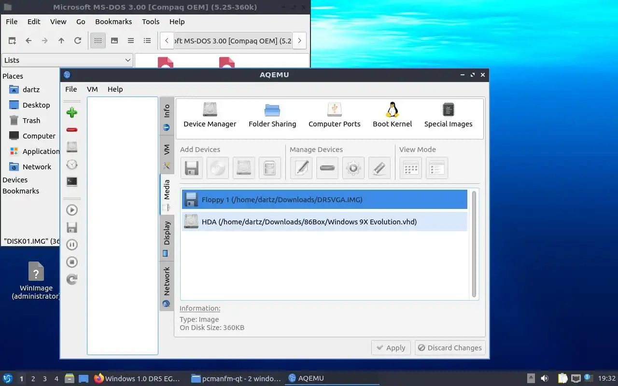Image resolution: width=618 pixels, height=386 pixels.
Task: Start the virtual machine
Action: [x=72, y=210]
